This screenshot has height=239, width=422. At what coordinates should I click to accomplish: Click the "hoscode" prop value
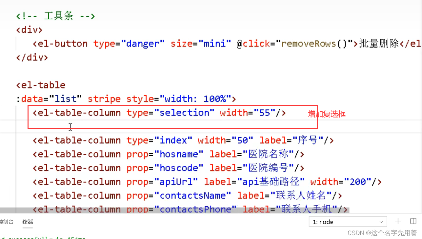179,168
